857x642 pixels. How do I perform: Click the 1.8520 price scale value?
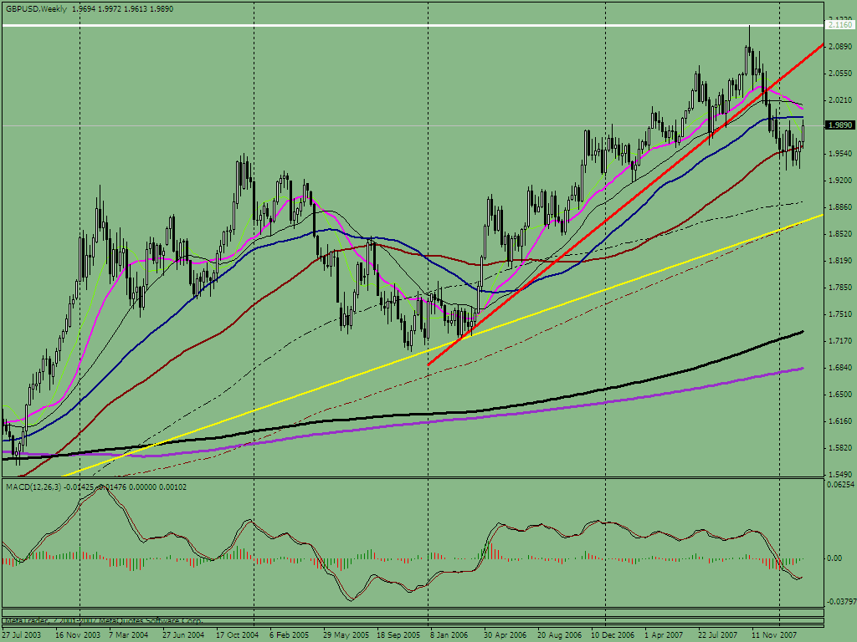click(840, 234)
